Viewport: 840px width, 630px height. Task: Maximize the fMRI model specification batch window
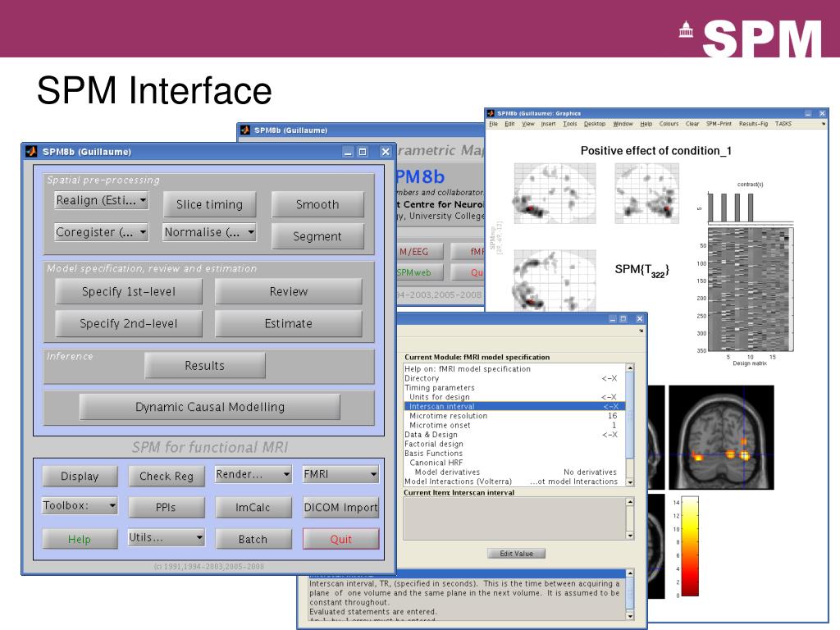point(623,319)
